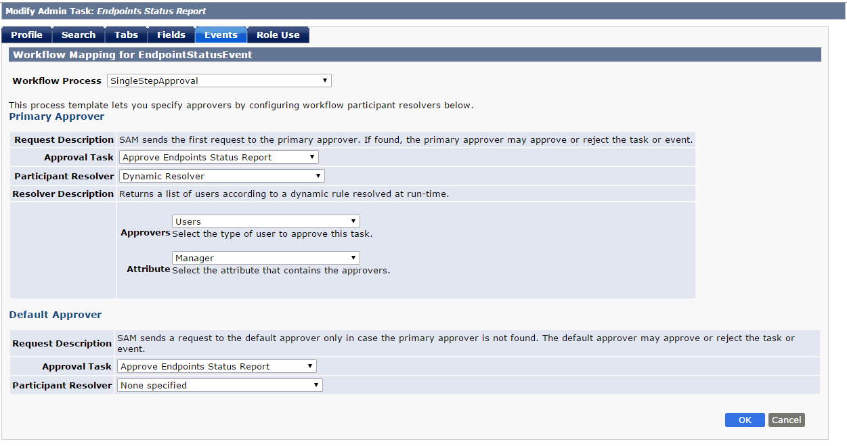Click the Cancel button
The width and height of the screenshot is (847, 446).
(787, 420)
